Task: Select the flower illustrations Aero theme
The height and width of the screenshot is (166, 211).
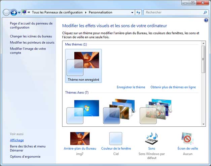Action: coord(156,112)
